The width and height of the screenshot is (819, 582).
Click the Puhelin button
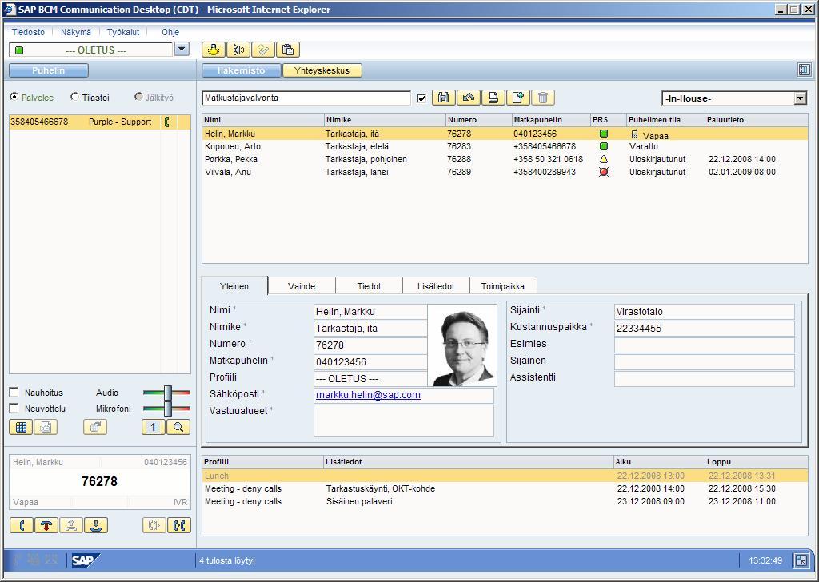[49, 70]
